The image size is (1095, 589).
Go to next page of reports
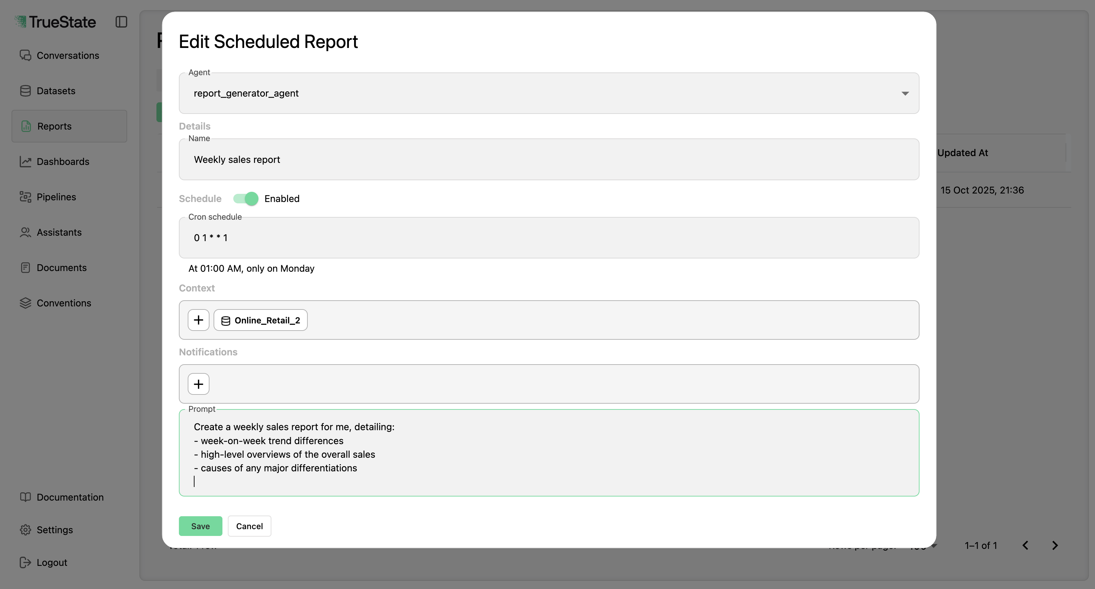click(x=1055, y=545)
